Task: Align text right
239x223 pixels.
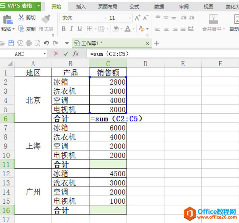Action: [x=175, y=29]
